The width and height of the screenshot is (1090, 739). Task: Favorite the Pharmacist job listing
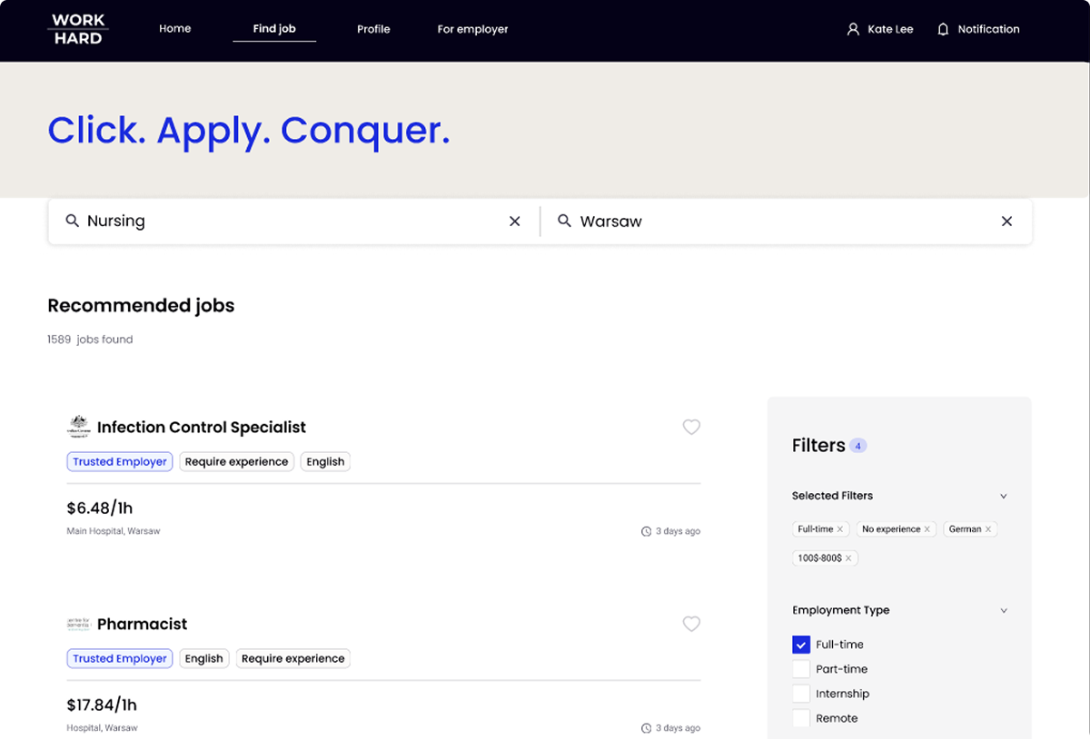[691, 624]
